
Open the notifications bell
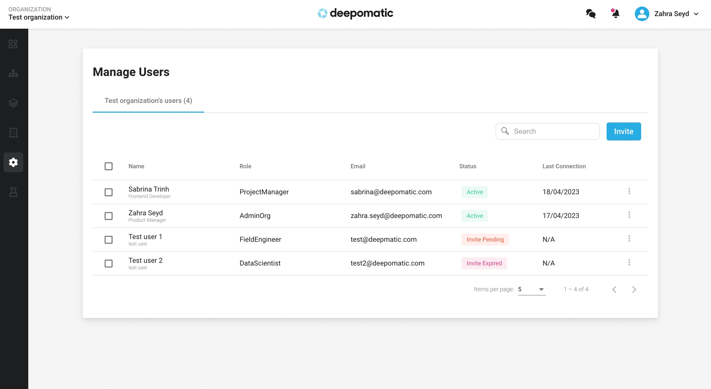[x=615, y=14]
